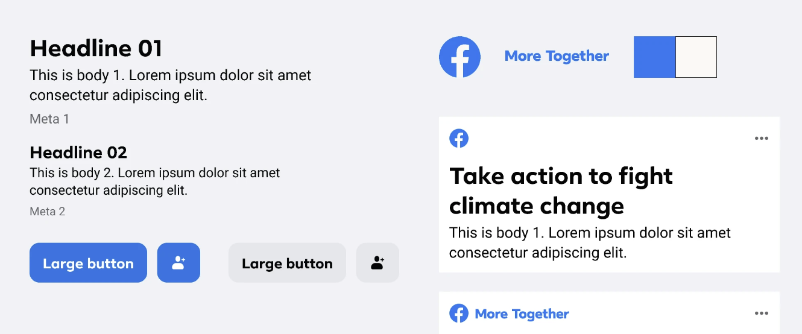
Task: Click More Together text beside large logo
Action: [557, 56]
